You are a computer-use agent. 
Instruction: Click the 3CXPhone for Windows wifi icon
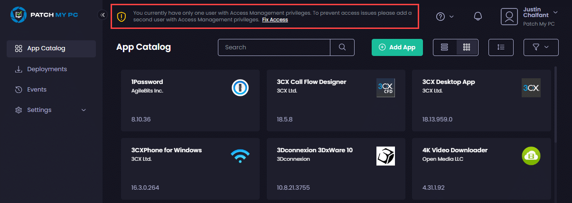coord(240,156)
